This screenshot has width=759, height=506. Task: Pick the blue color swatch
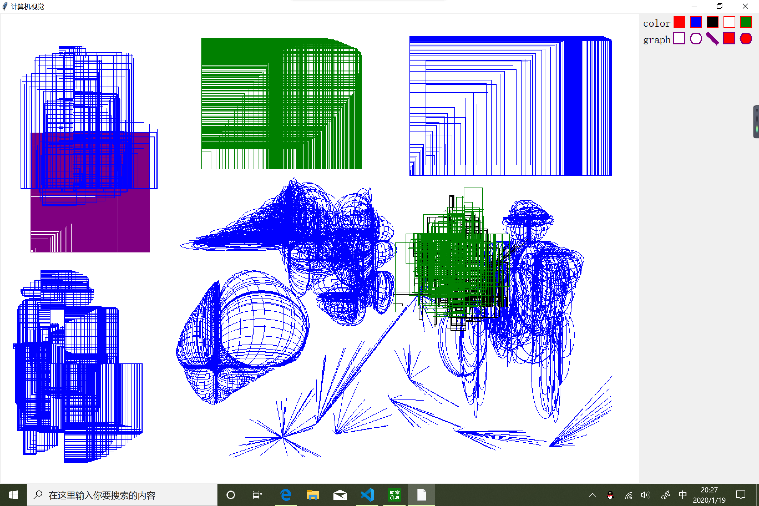(x=696, y=22)
